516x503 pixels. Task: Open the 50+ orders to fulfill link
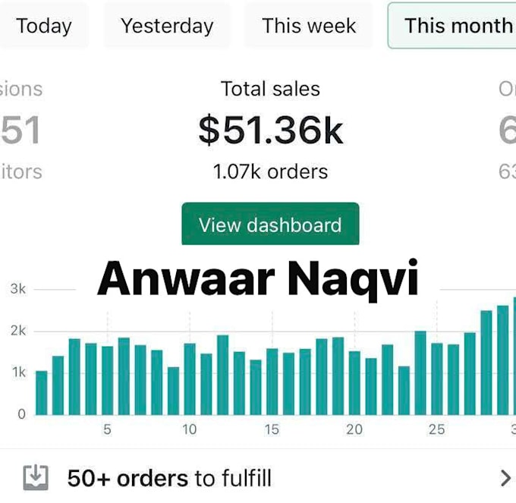(169, 478)
